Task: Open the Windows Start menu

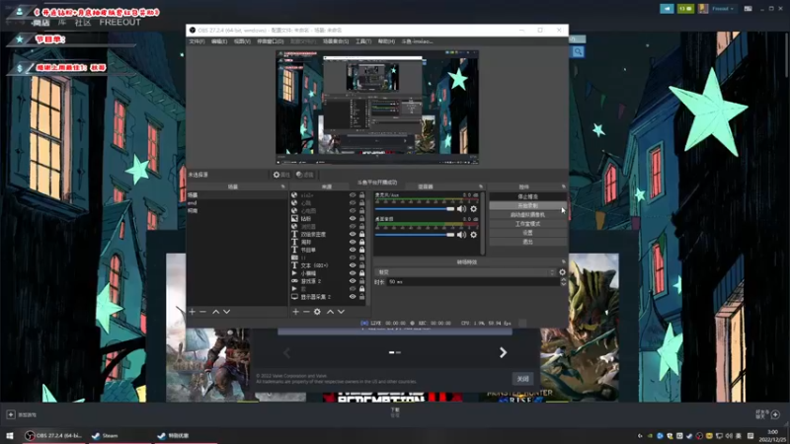Action: pos(10,435)
